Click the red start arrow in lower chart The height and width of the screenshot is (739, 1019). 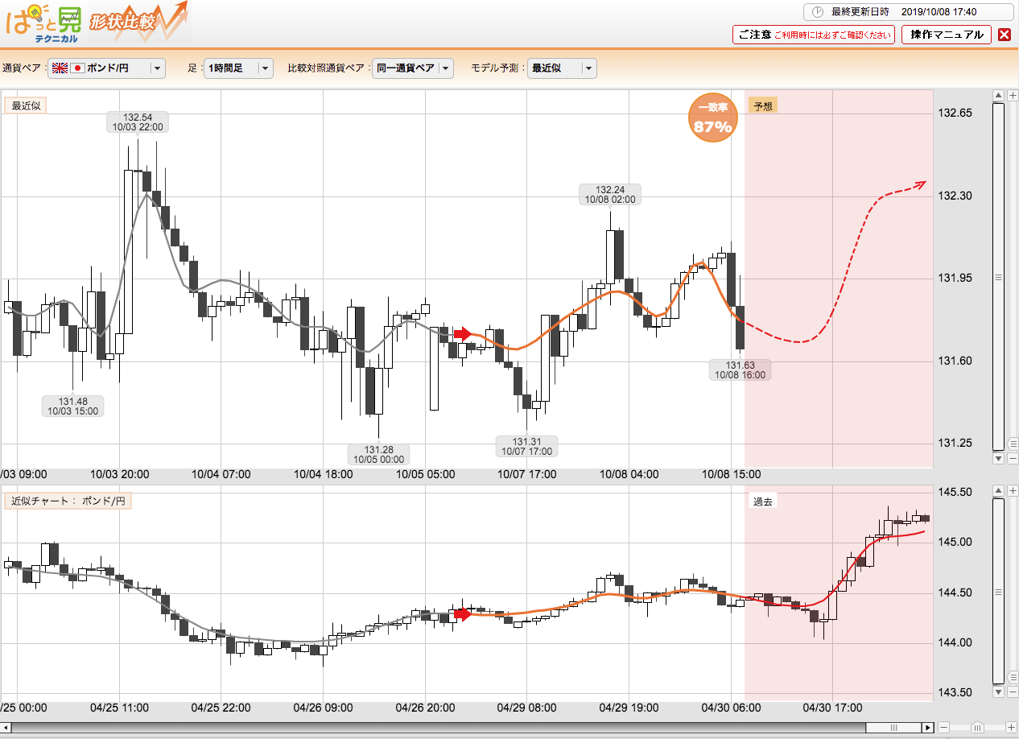(x=462, y=614)
